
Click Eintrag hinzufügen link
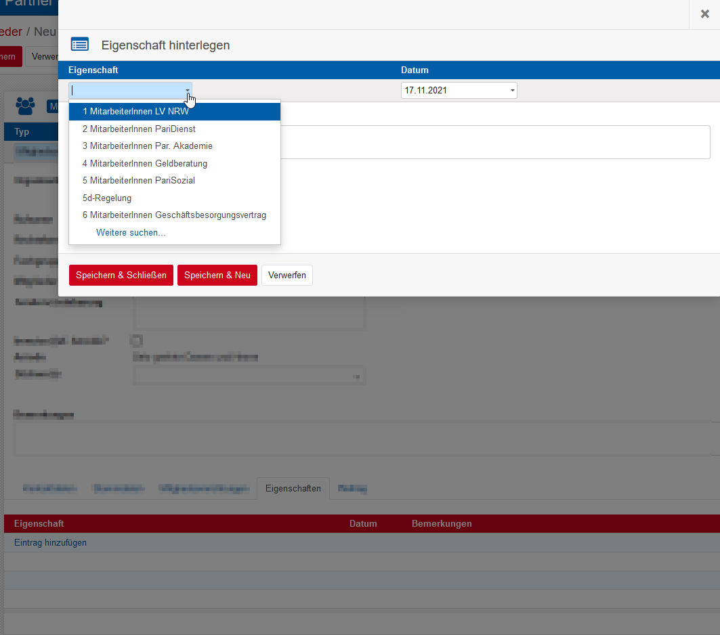coord(50,543)
